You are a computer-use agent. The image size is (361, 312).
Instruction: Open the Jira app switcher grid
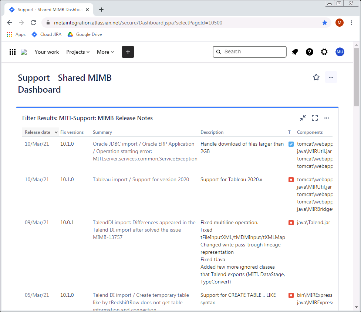point(13,52)
